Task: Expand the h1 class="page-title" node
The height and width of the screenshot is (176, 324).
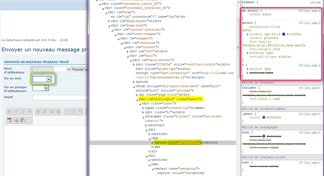Action: pyautogui.click(x=137, y=95)
